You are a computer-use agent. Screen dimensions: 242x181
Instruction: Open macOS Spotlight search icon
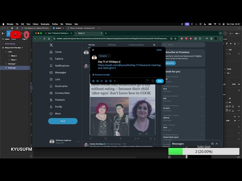219,24
